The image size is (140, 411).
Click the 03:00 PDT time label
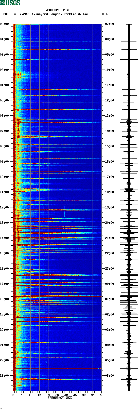coord(4,70)
